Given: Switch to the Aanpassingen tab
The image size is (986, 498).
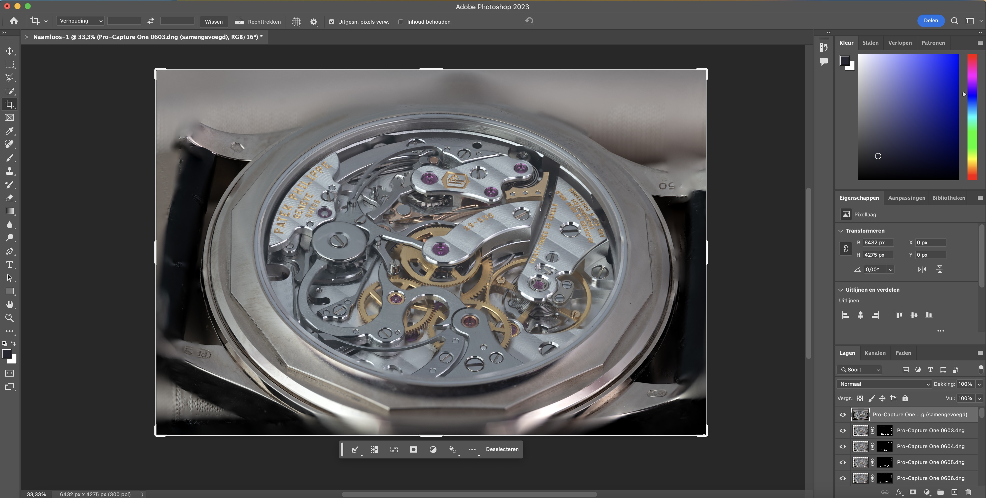Looking at the screenshot, I should (906, 198).
